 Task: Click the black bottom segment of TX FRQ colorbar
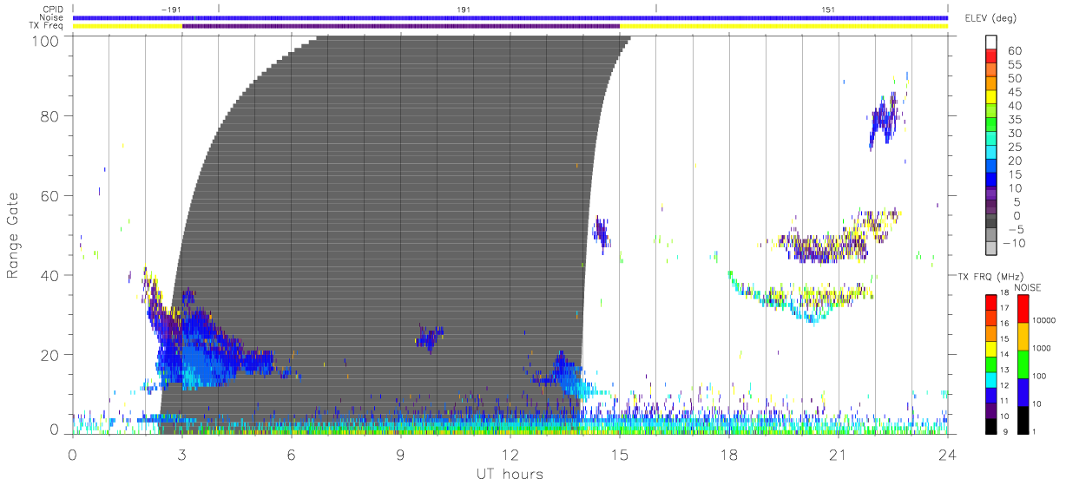(990, 426)
